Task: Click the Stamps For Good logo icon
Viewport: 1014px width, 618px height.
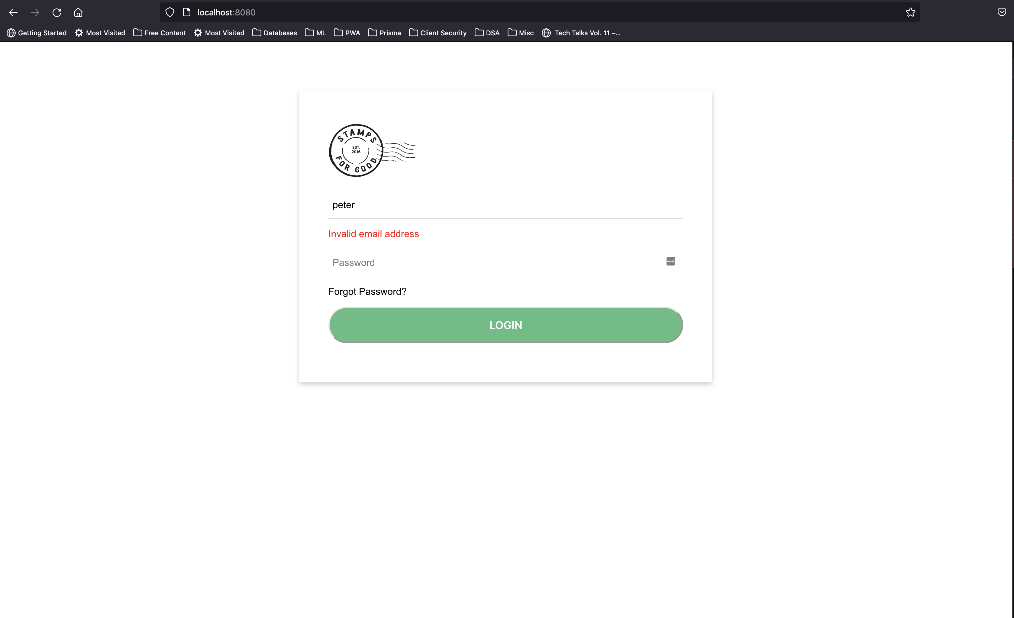Action: tap(355, 150)
